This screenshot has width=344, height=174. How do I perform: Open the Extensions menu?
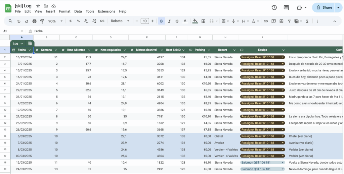coord(106,11)
